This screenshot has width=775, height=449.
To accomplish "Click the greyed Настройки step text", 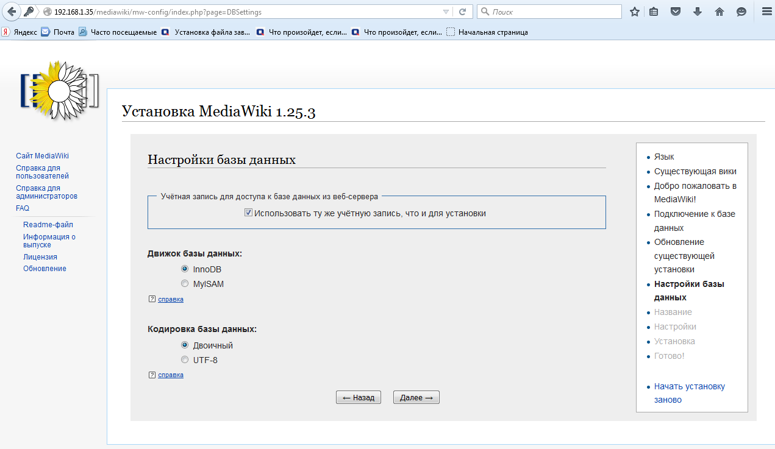I will [675, 327].
